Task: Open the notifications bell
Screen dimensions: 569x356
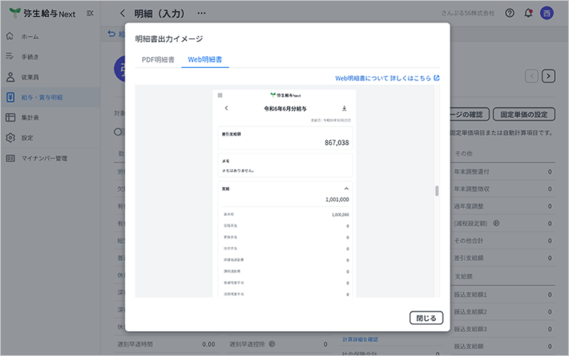Action: (529, 13)
